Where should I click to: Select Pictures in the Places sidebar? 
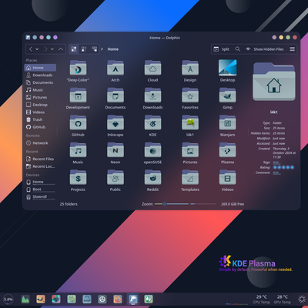pos(40,97)
